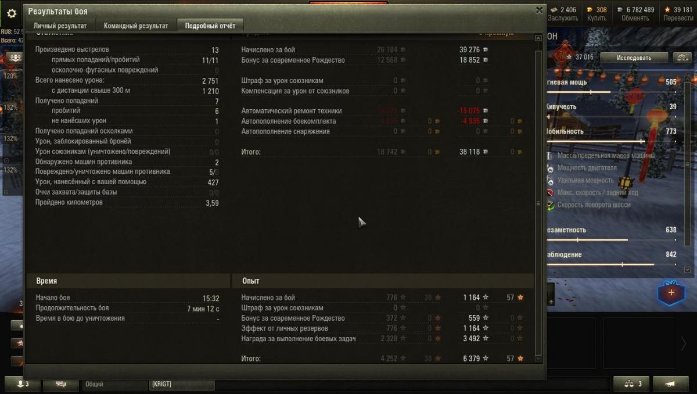
Task: Click the Исследовать button
Action: click(x=634, y=58)
